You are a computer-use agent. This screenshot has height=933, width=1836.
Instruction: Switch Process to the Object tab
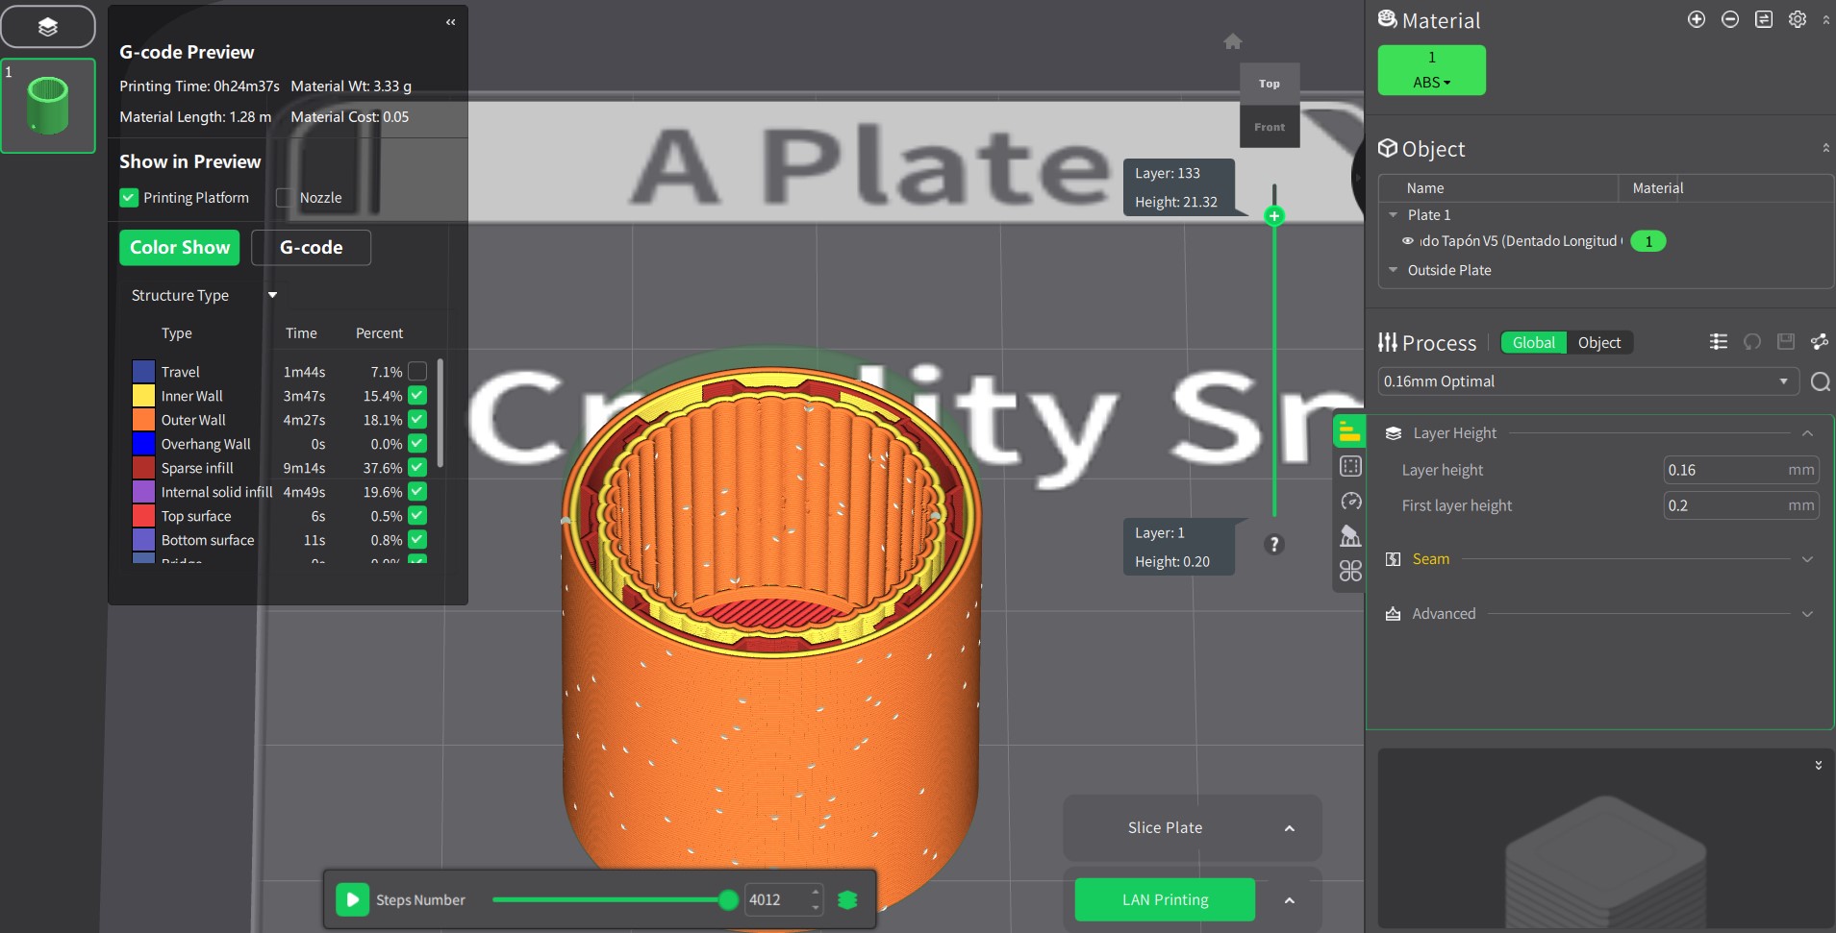1599,343
